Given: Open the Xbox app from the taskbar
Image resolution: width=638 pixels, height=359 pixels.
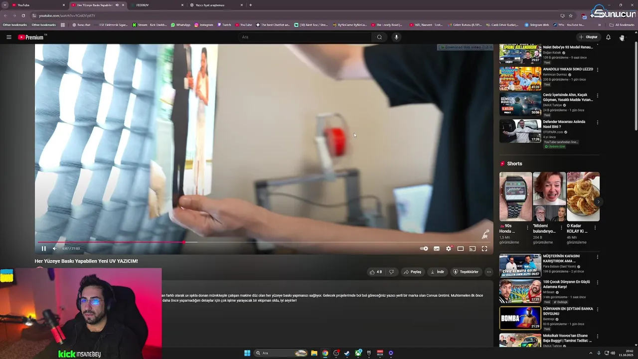Looking at the screenshot, I should tap(358, 353).
